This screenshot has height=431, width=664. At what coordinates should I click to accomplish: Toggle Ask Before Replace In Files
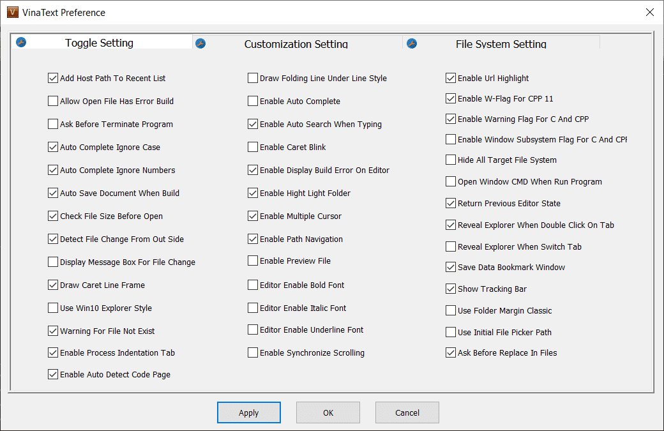click(451, 353)
